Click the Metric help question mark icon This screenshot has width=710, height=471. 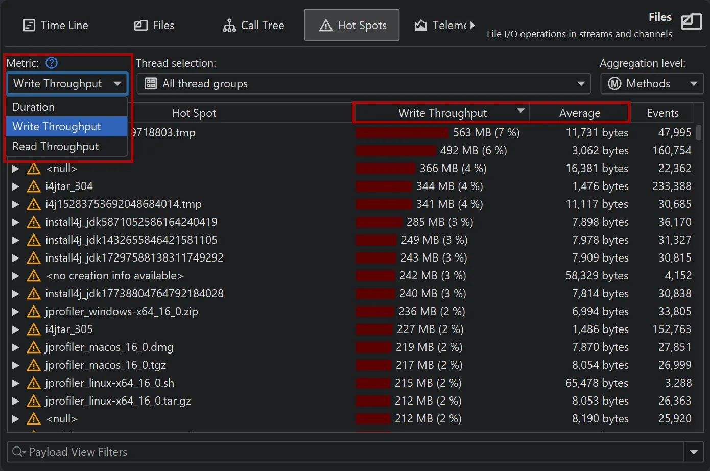(51, 63)
